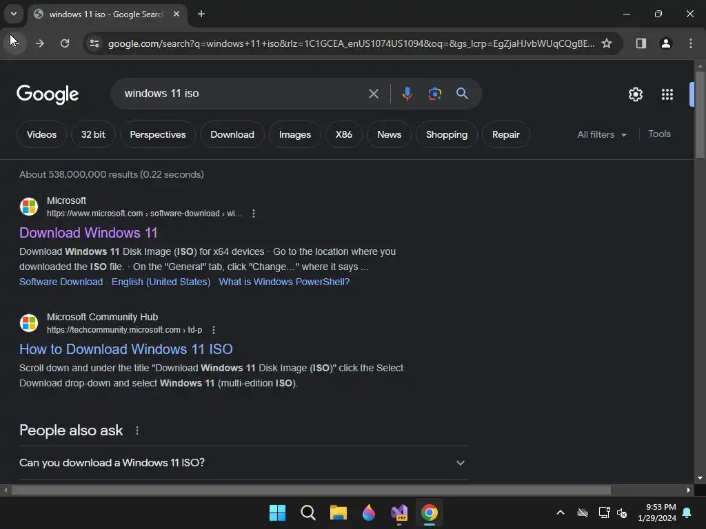Close the windows 11 iso tab
The height and width of the screenshot is (529, 706).
176,14
